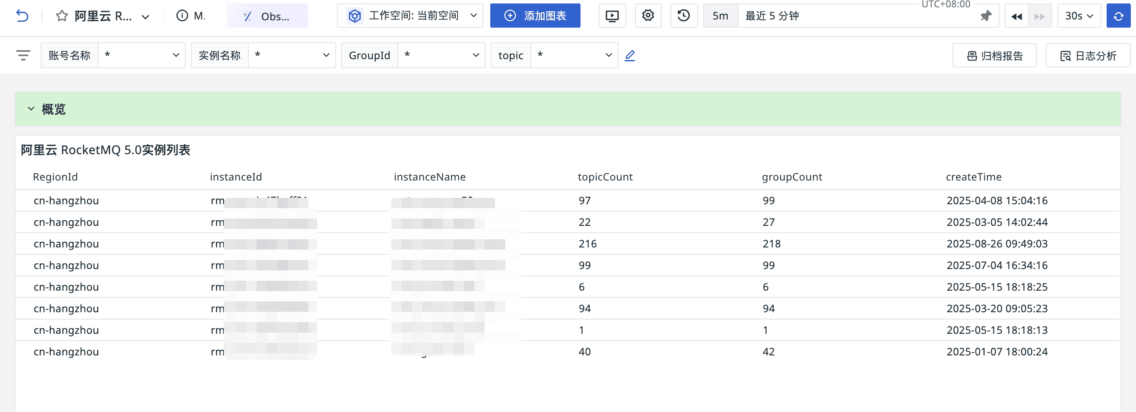Viewport: 1136px width, 412px height.
Task: Open the 30s refresh interval dropdown
Action: [1079, 16]
